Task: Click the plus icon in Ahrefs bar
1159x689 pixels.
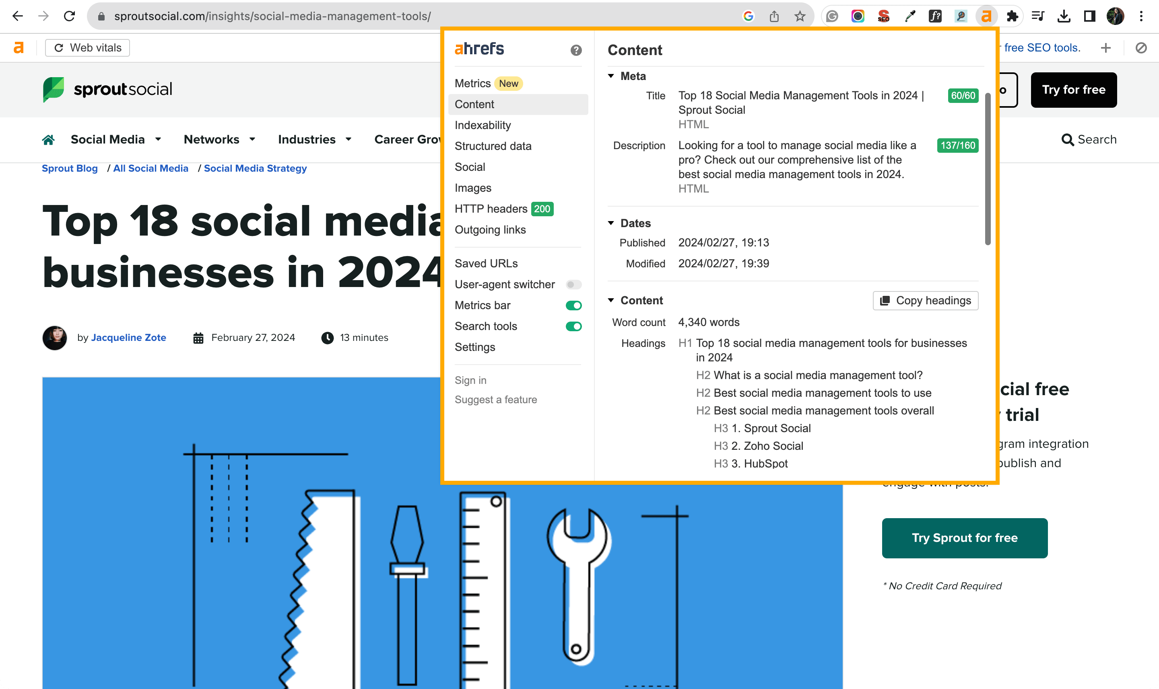Action: (1105, 47)
